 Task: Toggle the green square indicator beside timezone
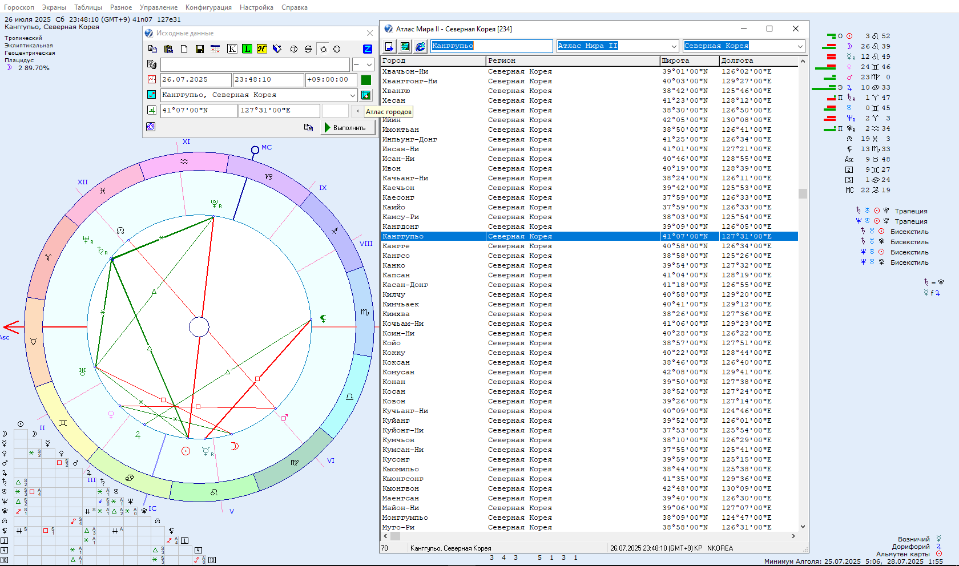366,80
